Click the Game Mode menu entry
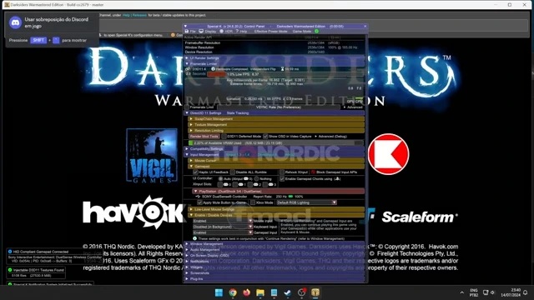The height and width of the screenshot is (300, 534). [x=302, y=32]
